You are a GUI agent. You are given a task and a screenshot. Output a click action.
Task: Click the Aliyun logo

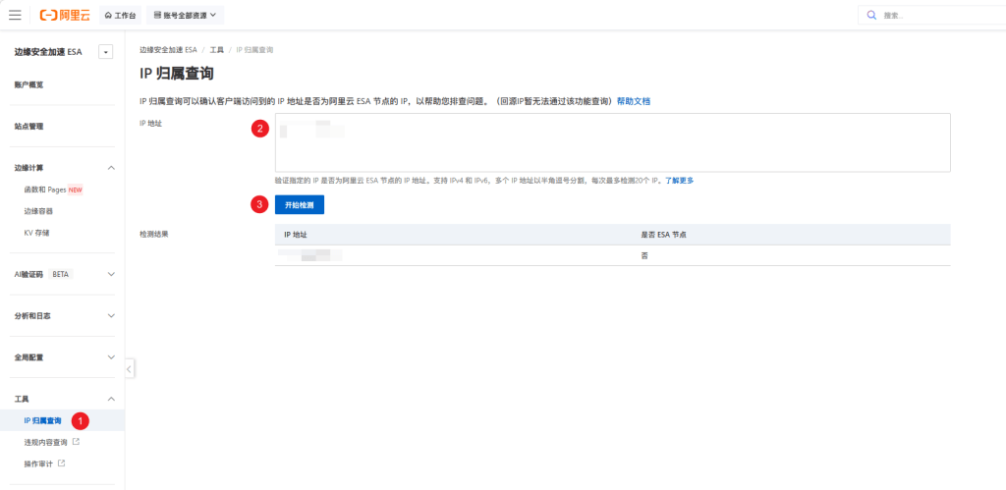(x=64, y=15)
